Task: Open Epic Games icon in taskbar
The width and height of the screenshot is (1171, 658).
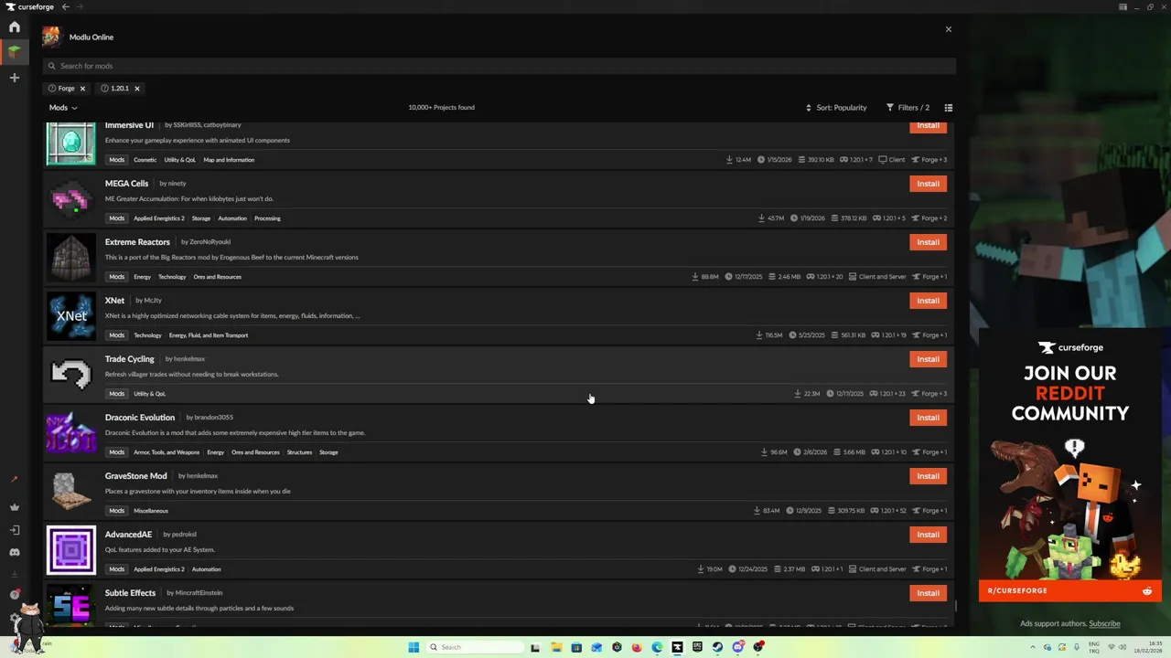Action: [697, 647]
